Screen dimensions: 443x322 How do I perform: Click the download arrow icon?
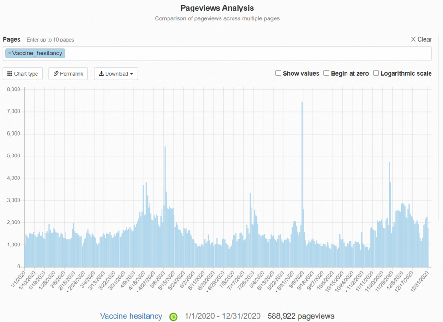coord(101,74)
